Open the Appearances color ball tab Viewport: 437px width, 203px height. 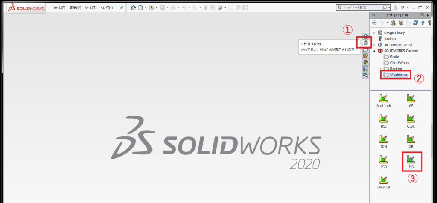tap(366, 62)
